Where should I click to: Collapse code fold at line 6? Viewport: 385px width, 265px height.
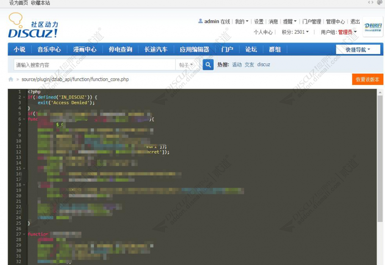point(24,119)
